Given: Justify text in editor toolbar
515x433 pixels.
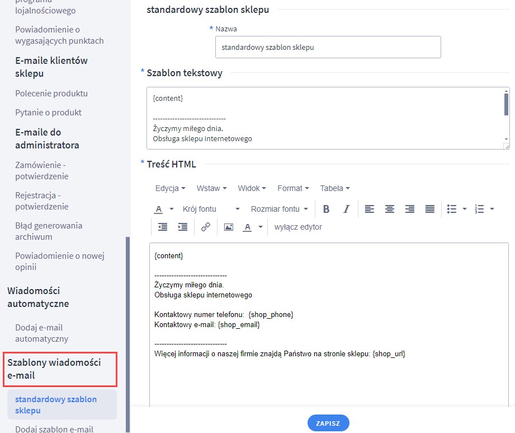Looking at the screenshot, I should pyautogui.click(x=429, y=209).
